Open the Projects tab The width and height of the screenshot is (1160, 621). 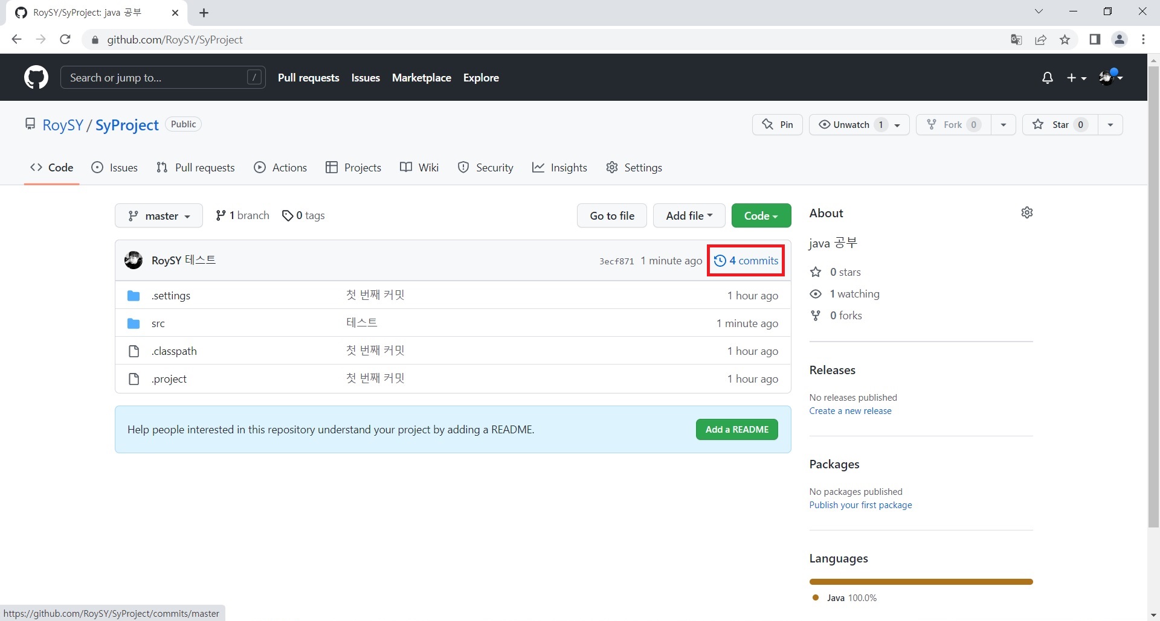[x=353, y=168]
